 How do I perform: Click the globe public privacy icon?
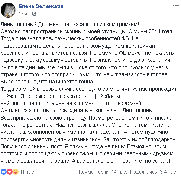click(x=34, y=14)
